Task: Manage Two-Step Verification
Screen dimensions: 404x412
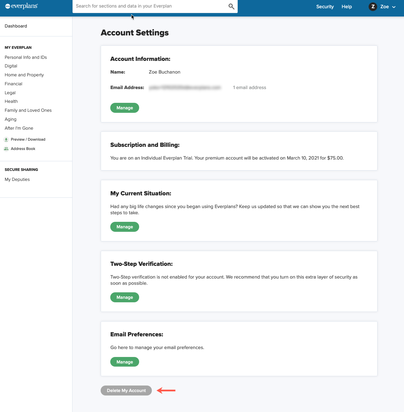Action: pos(124,297)
